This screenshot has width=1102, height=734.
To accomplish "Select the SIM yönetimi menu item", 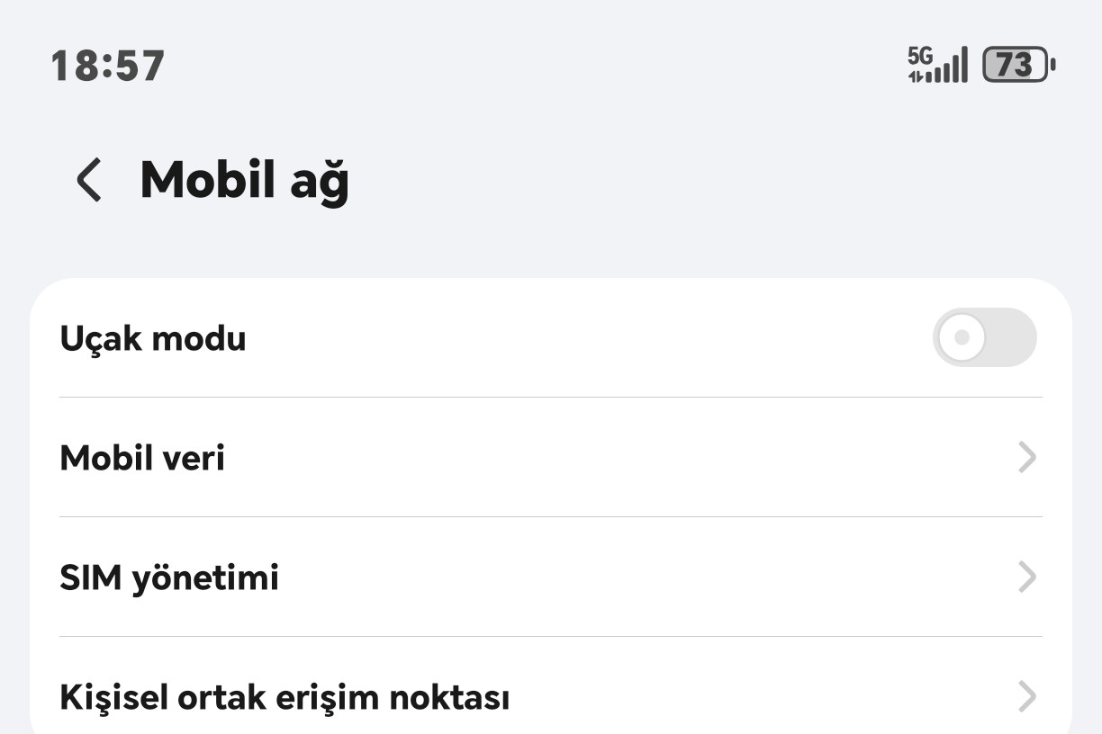I will [169, 577].
